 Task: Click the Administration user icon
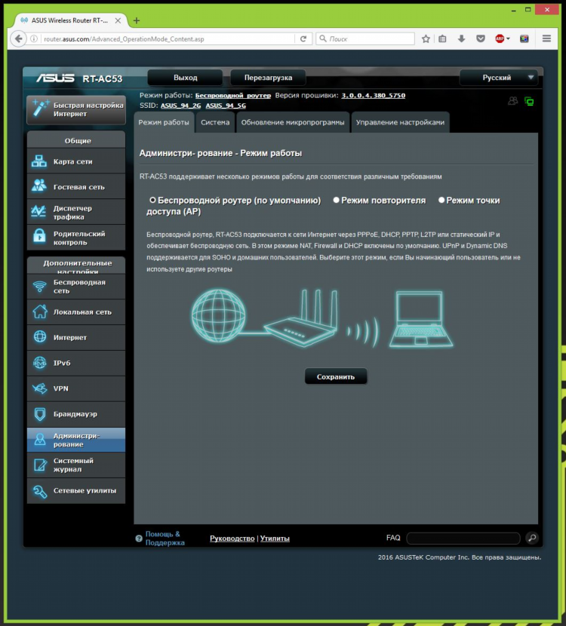39,439
